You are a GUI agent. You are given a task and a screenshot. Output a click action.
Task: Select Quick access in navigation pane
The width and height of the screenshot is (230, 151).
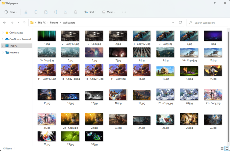(16, 32)
